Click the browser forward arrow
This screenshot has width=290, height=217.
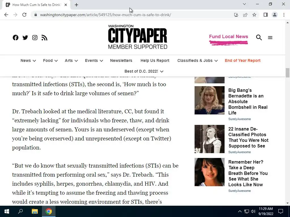click(15, 15)
